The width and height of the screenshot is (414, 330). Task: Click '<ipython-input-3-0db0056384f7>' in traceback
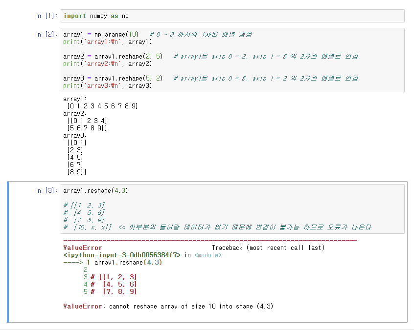pos(122,255)
